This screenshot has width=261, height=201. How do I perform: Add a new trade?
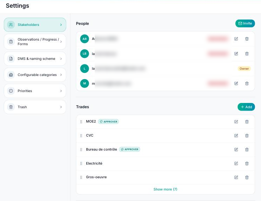(x=246, y=107)
